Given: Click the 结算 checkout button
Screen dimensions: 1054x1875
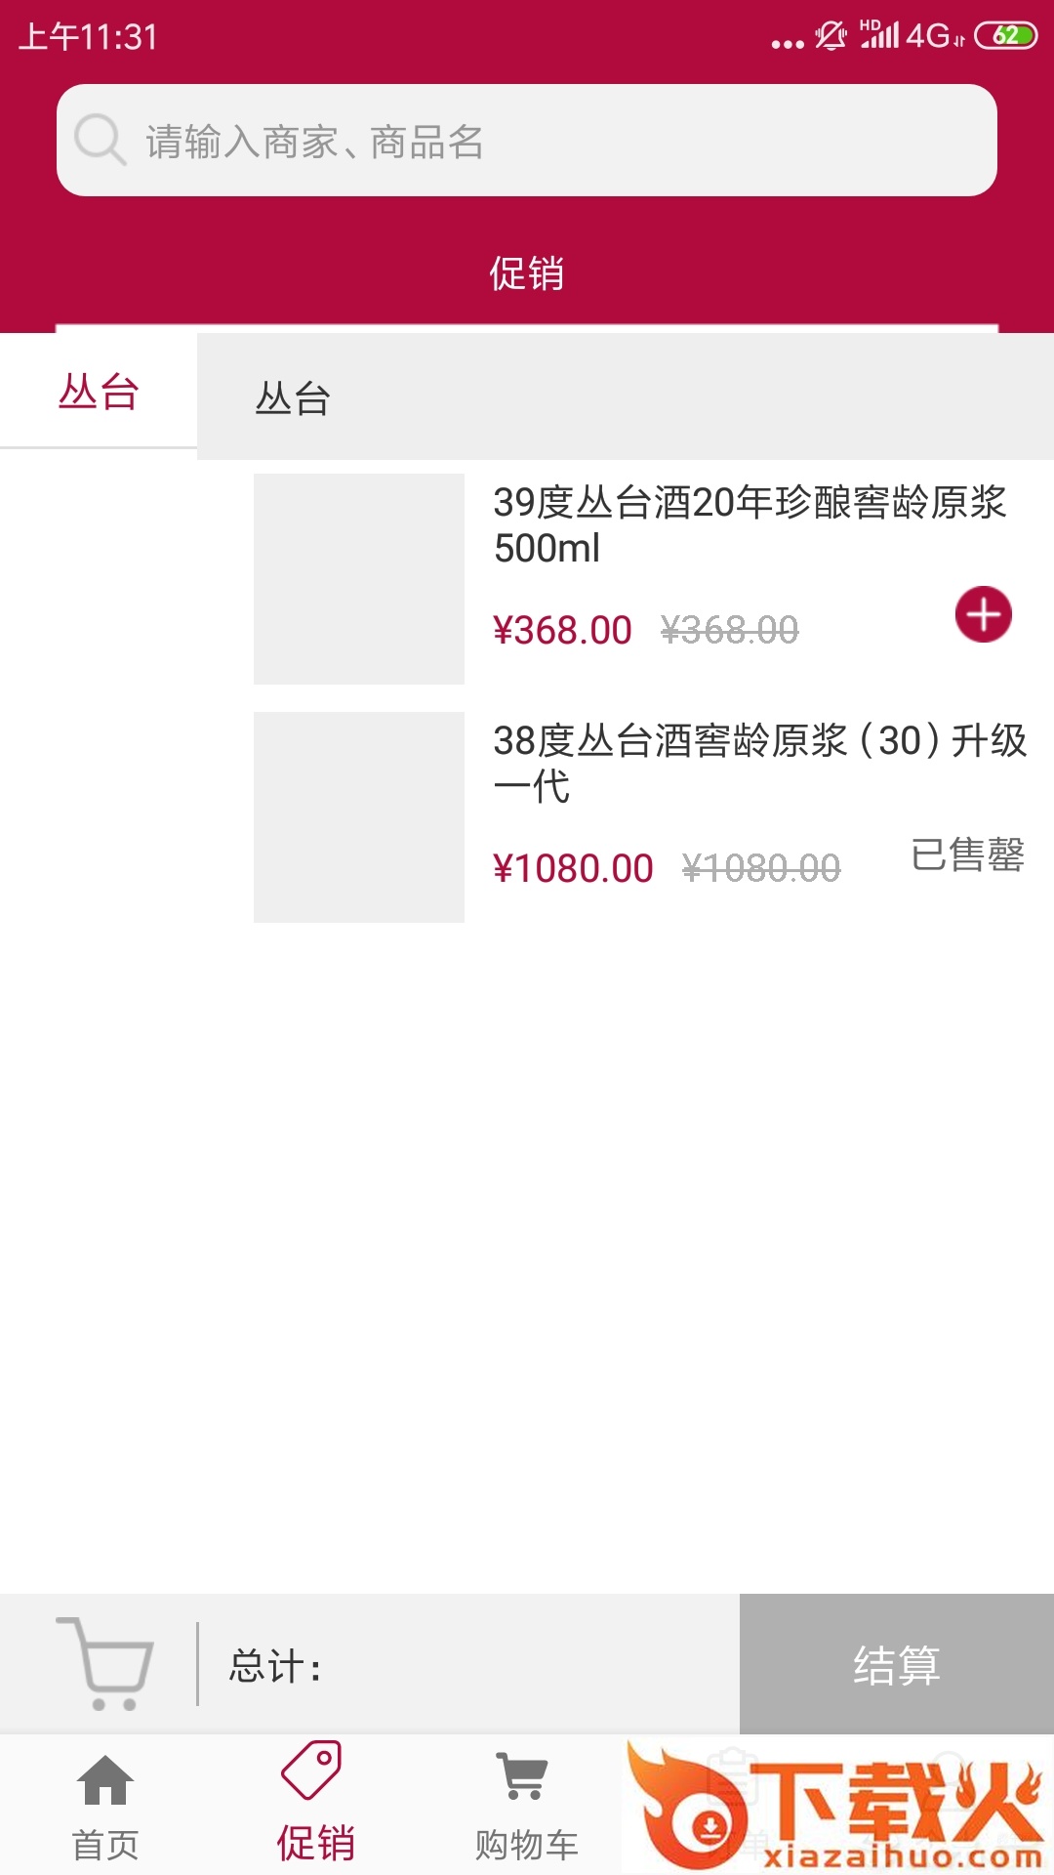Looking at the screenshot, I should pyautogui.click(x=897, y=1664).
